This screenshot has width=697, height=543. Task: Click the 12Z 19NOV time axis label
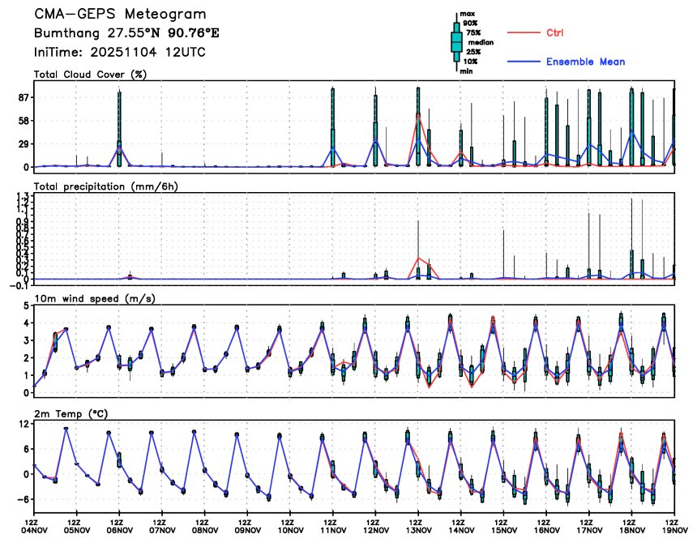[672, 527]
